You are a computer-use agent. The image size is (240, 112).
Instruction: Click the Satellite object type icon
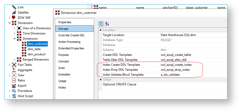tap(14, 13)
